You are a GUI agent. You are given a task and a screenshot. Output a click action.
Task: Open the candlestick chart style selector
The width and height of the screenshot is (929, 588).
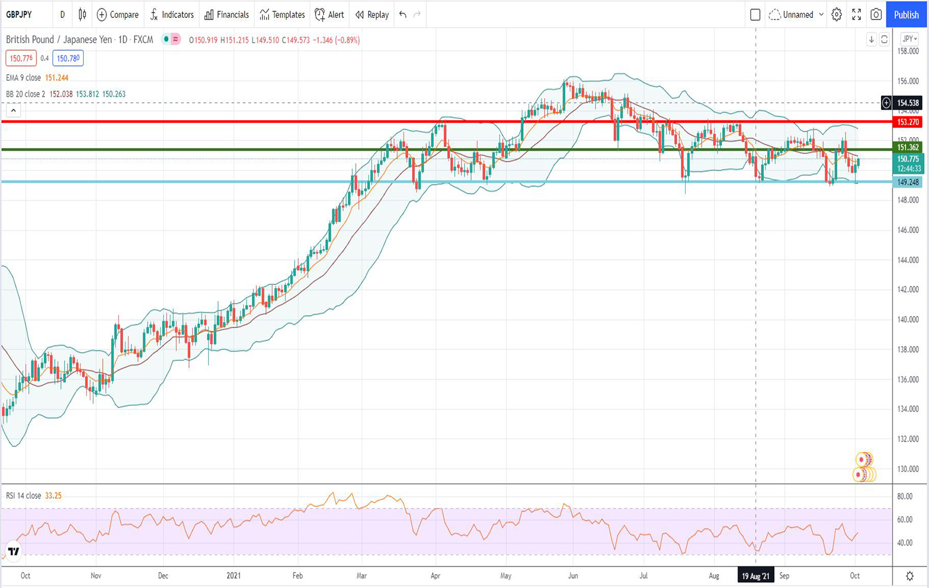coord(82,14)
